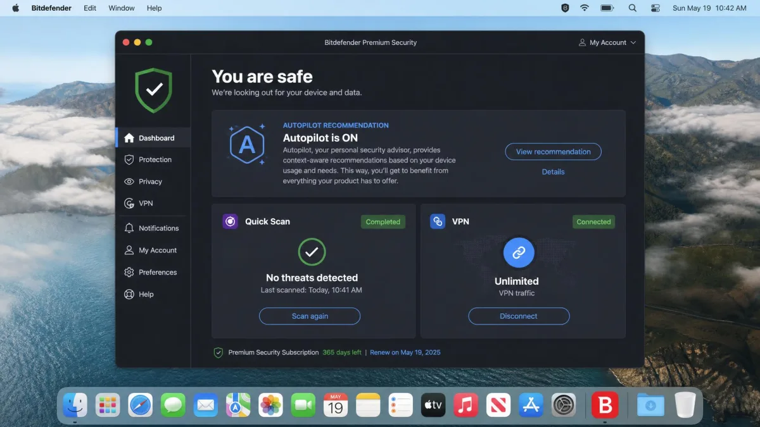The height and width of the screenshot is (427, 760).
Task: Click the blue VPN link circle
Action: (x=519, y=252)
